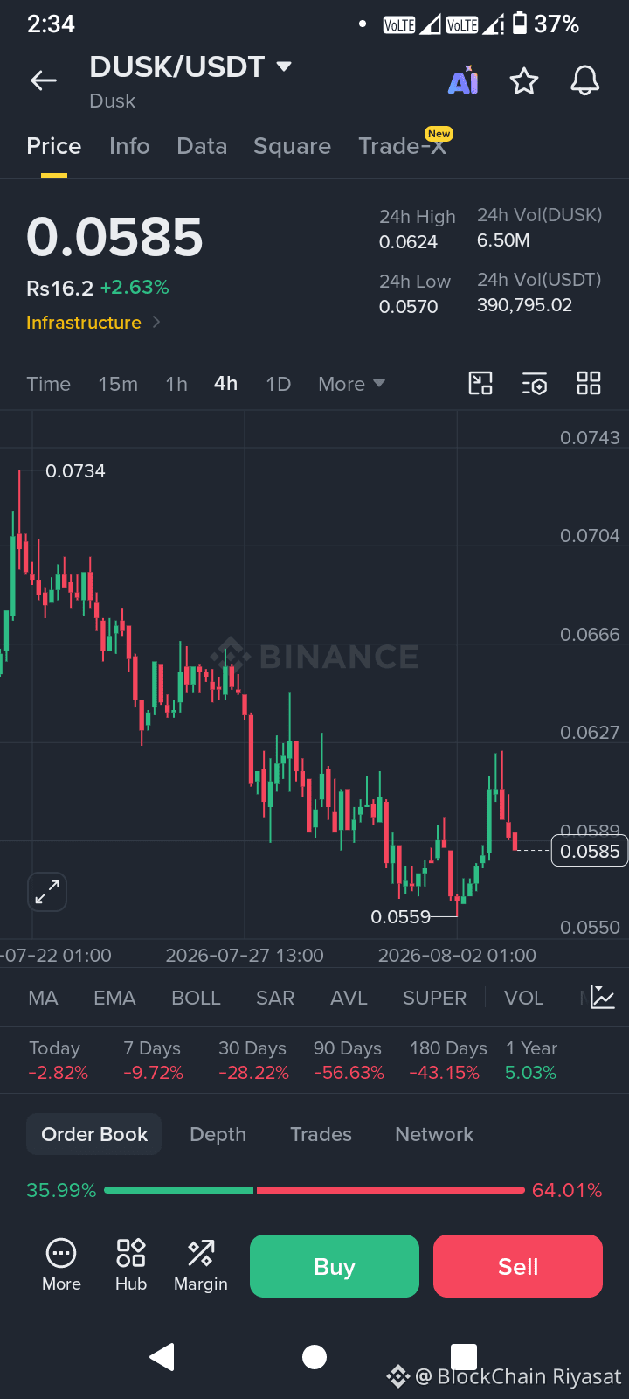Tap the 24h Vol(USDT) 390,795.02 value
The width and height of the screenshot is (629, 1399).
pos(524,305)
